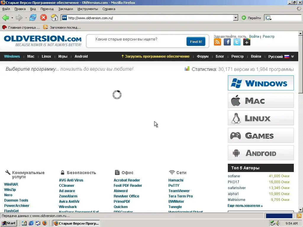Stop page loading with red X icon

pos(43,18)
